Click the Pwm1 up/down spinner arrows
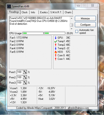 (25, 72)
